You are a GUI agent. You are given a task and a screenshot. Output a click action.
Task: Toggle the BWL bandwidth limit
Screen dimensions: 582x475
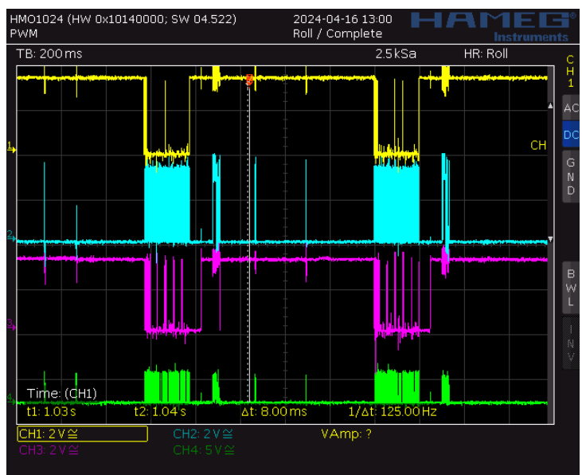pos(570,287)
